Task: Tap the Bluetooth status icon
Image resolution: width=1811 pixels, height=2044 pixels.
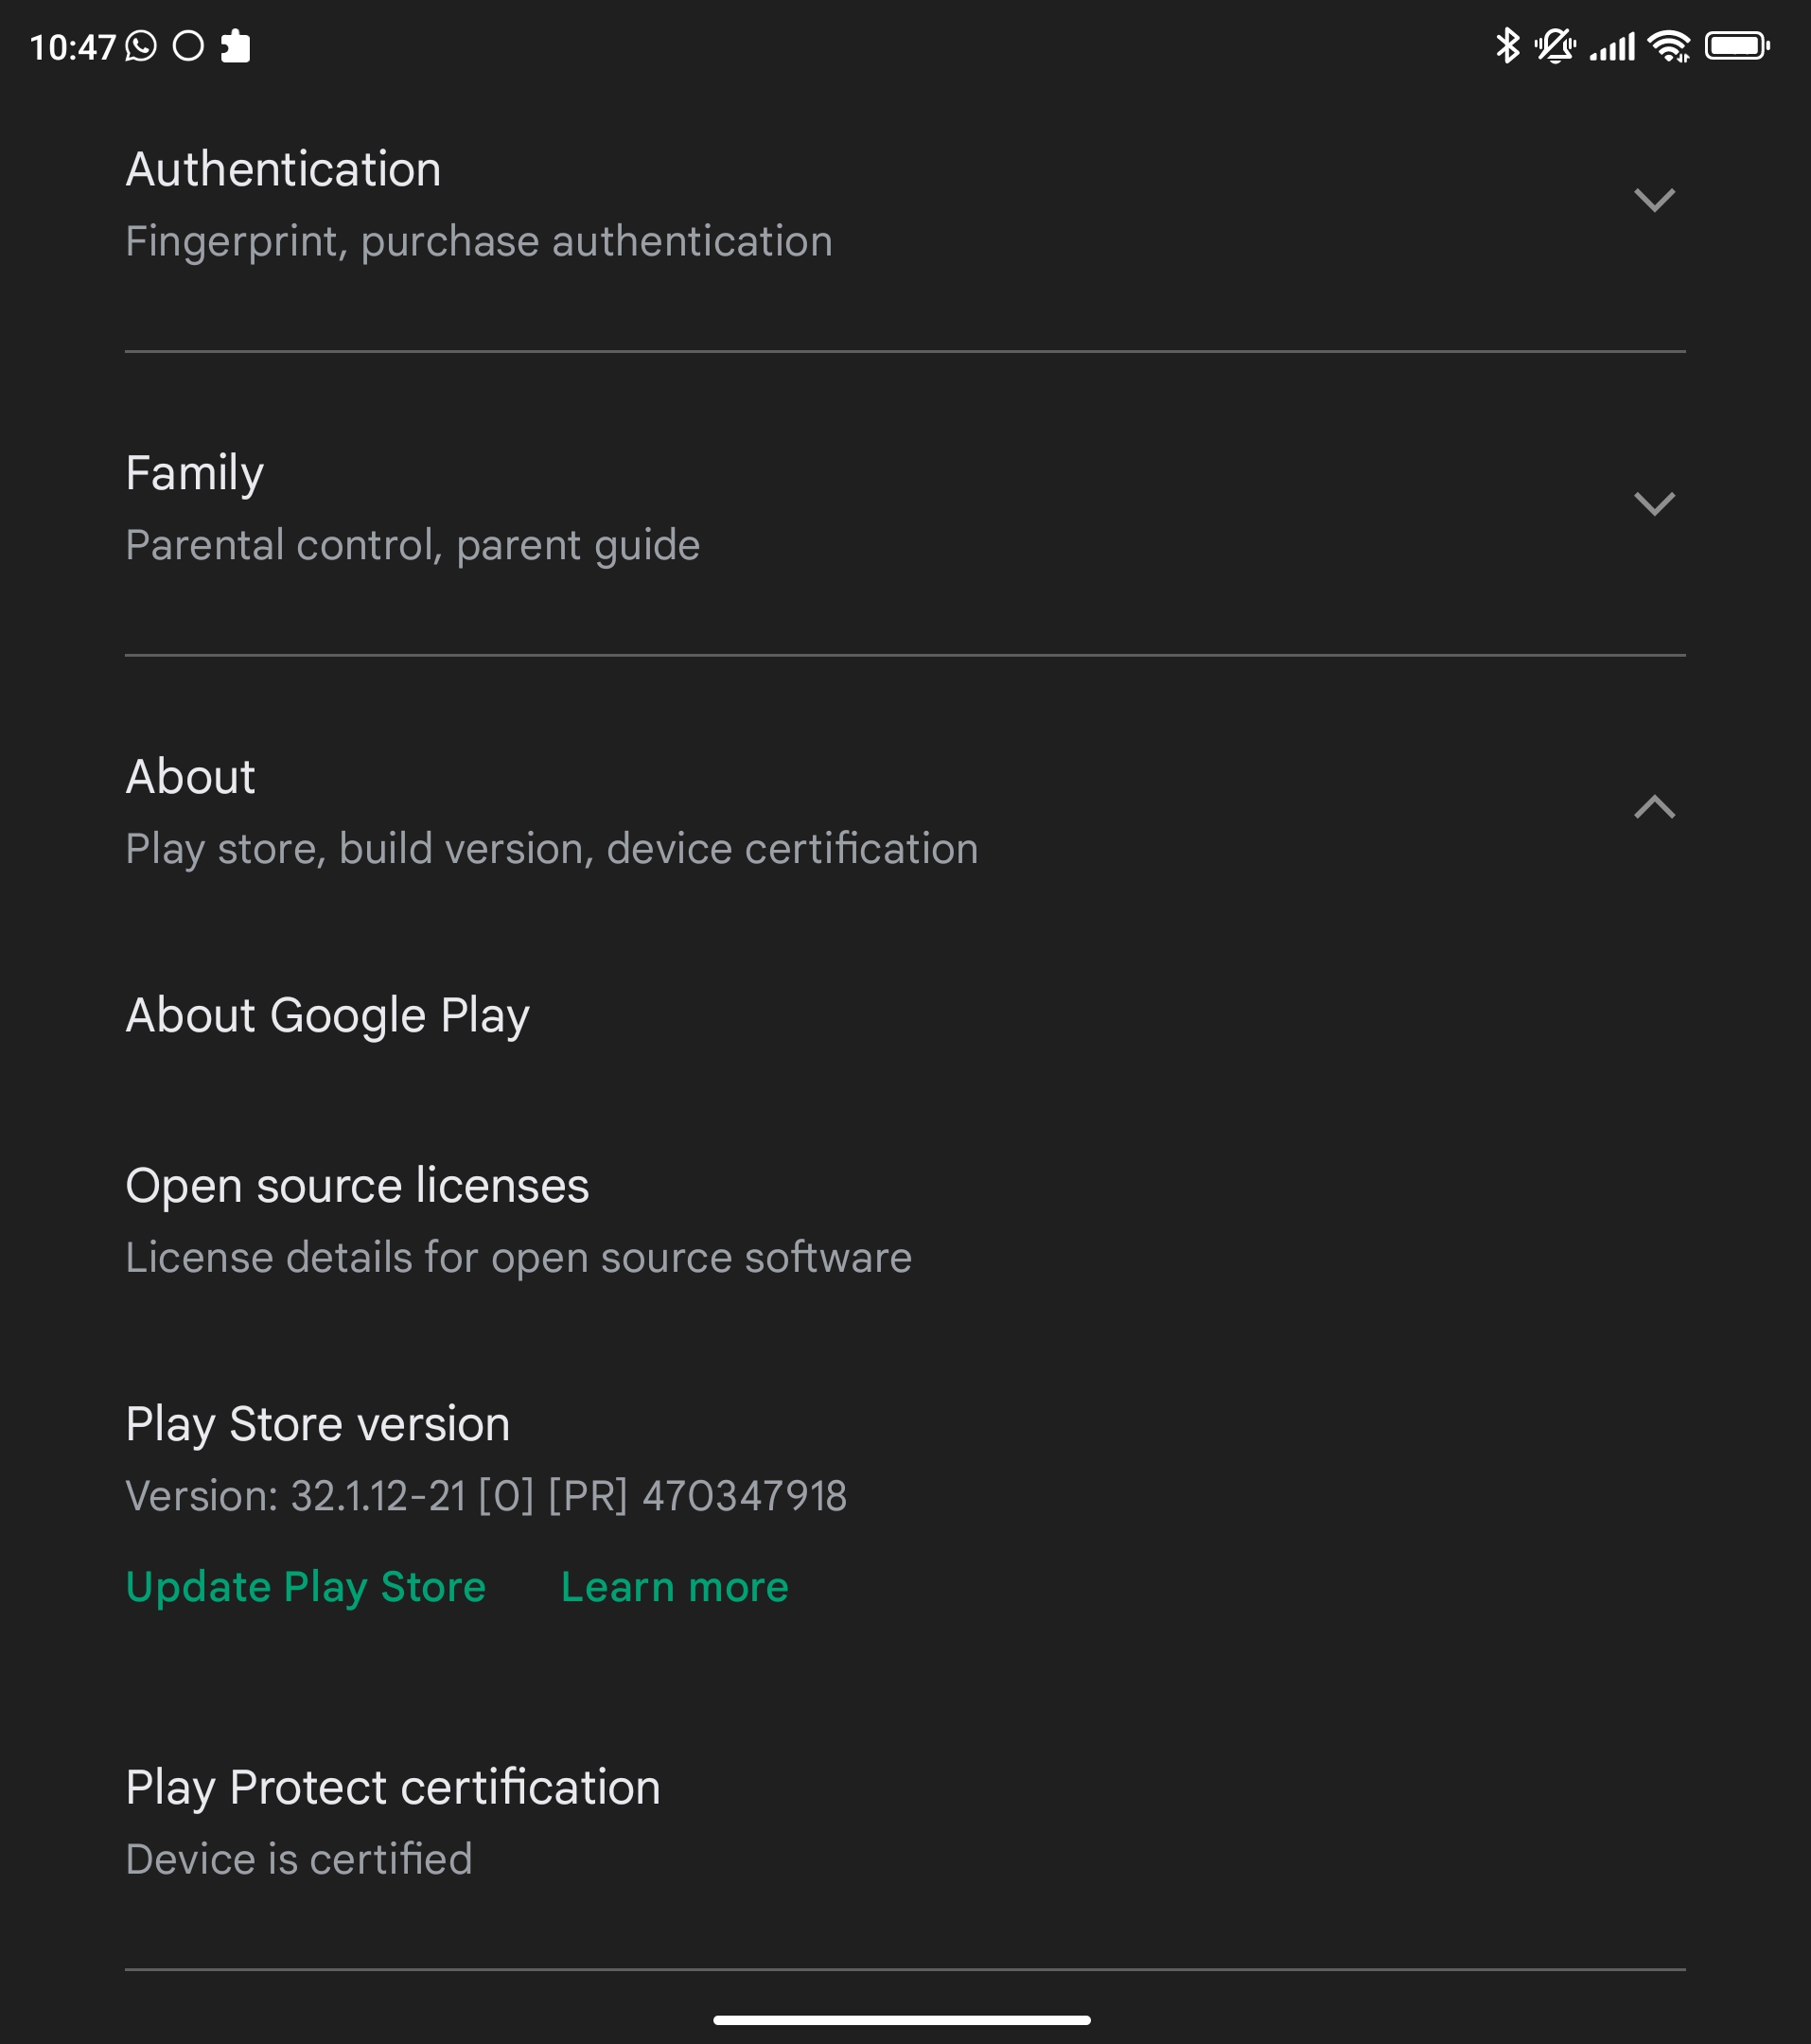Action: (1507, 46)
